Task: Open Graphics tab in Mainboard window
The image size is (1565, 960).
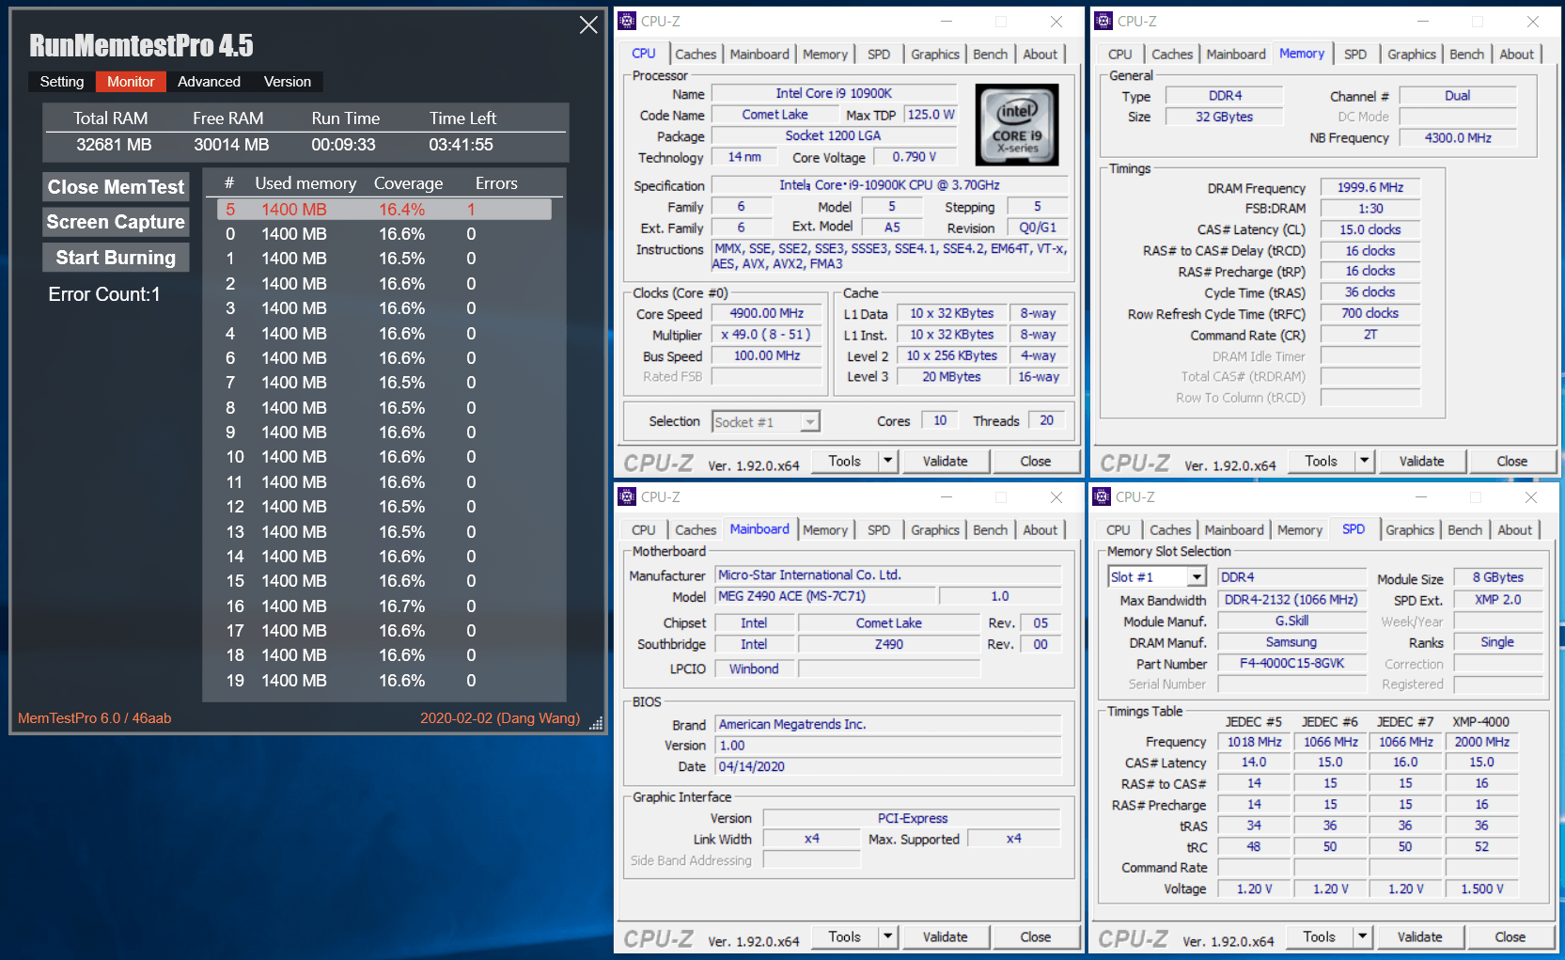Action: point(935,530)
